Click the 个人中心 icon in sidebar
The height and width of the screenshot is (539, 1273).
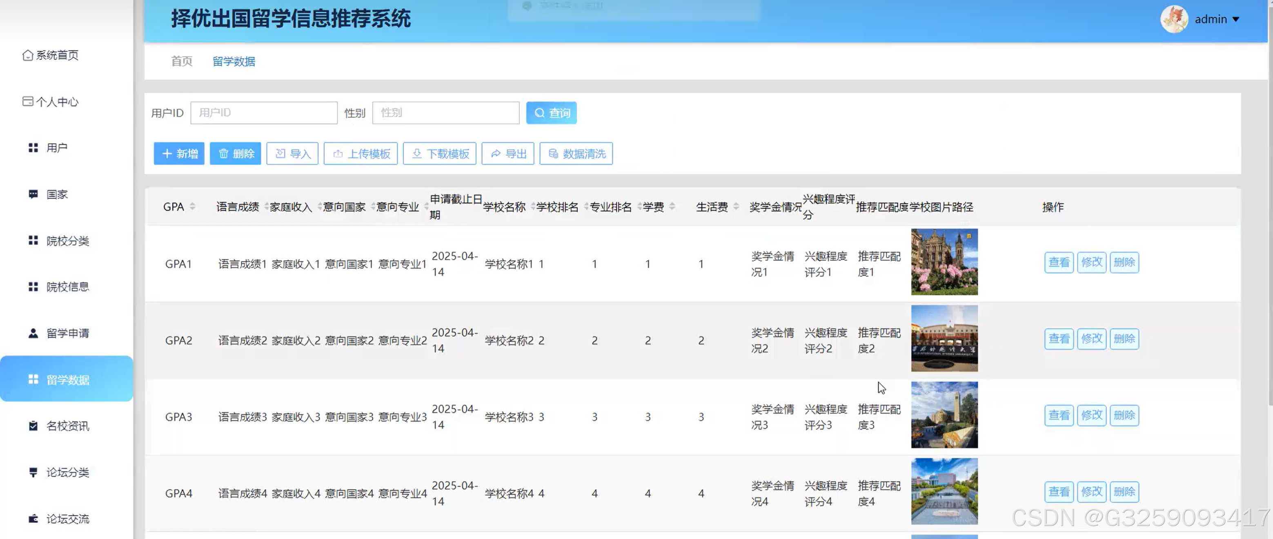(x=28, y=101)
